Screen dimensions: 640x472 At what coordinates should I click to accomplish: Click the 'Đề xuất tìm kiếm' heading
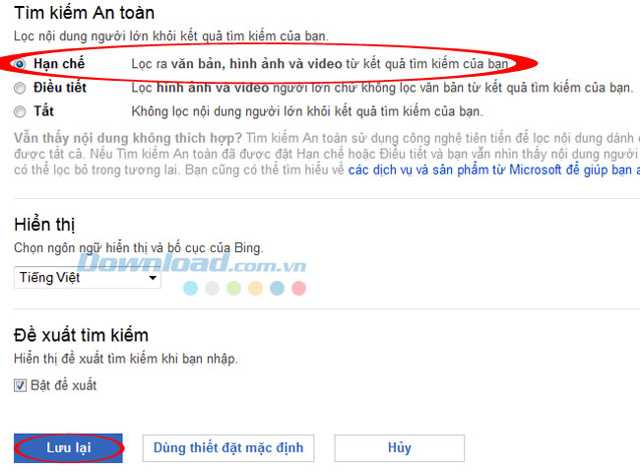[x=81, y=335]
